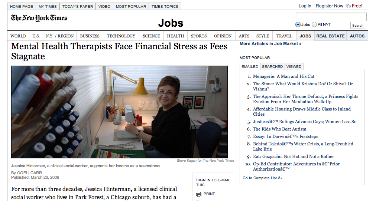Click the Log In link
The width and height of the screenshot is (376, 201).
[305, 6]
